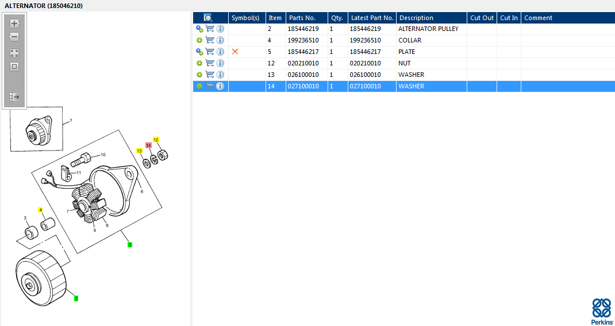The height and width of the screenshot is (326, 615).
Task: Sort by Qty. column header
Action: click(x=338, y=18)
